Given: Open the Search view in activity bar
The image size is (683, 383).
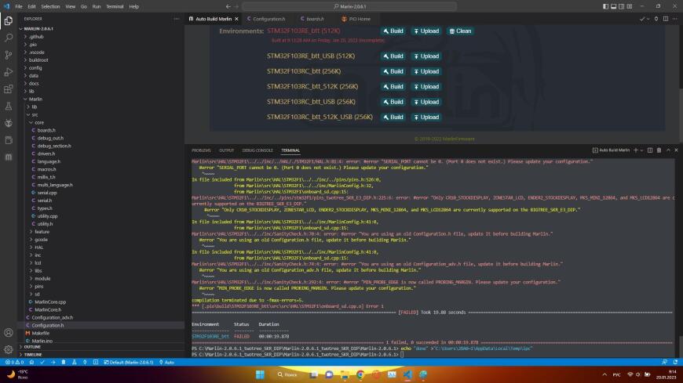Looking at the screenshot, I should (9, 38).
